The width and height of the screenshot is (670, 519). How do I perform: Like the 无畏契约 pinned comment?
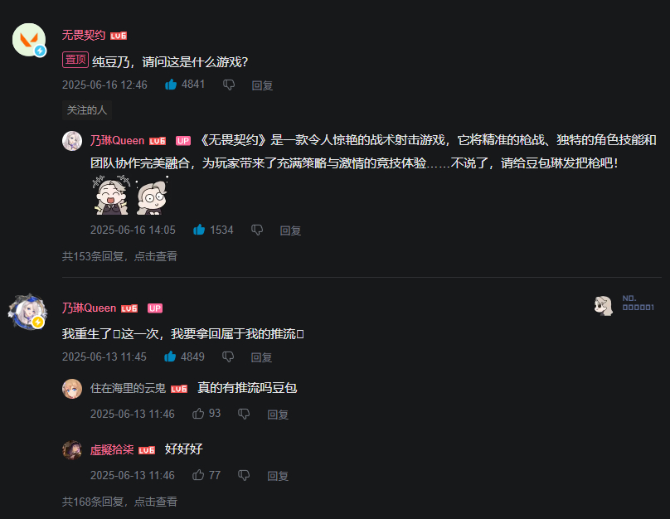coord(171,85)
